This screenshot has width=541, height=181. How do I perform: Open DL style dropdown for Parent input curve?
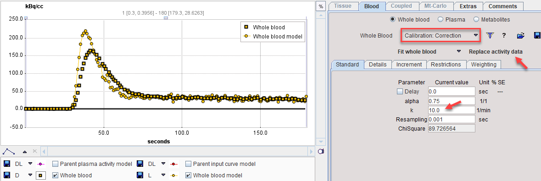[x=163, y=164]
